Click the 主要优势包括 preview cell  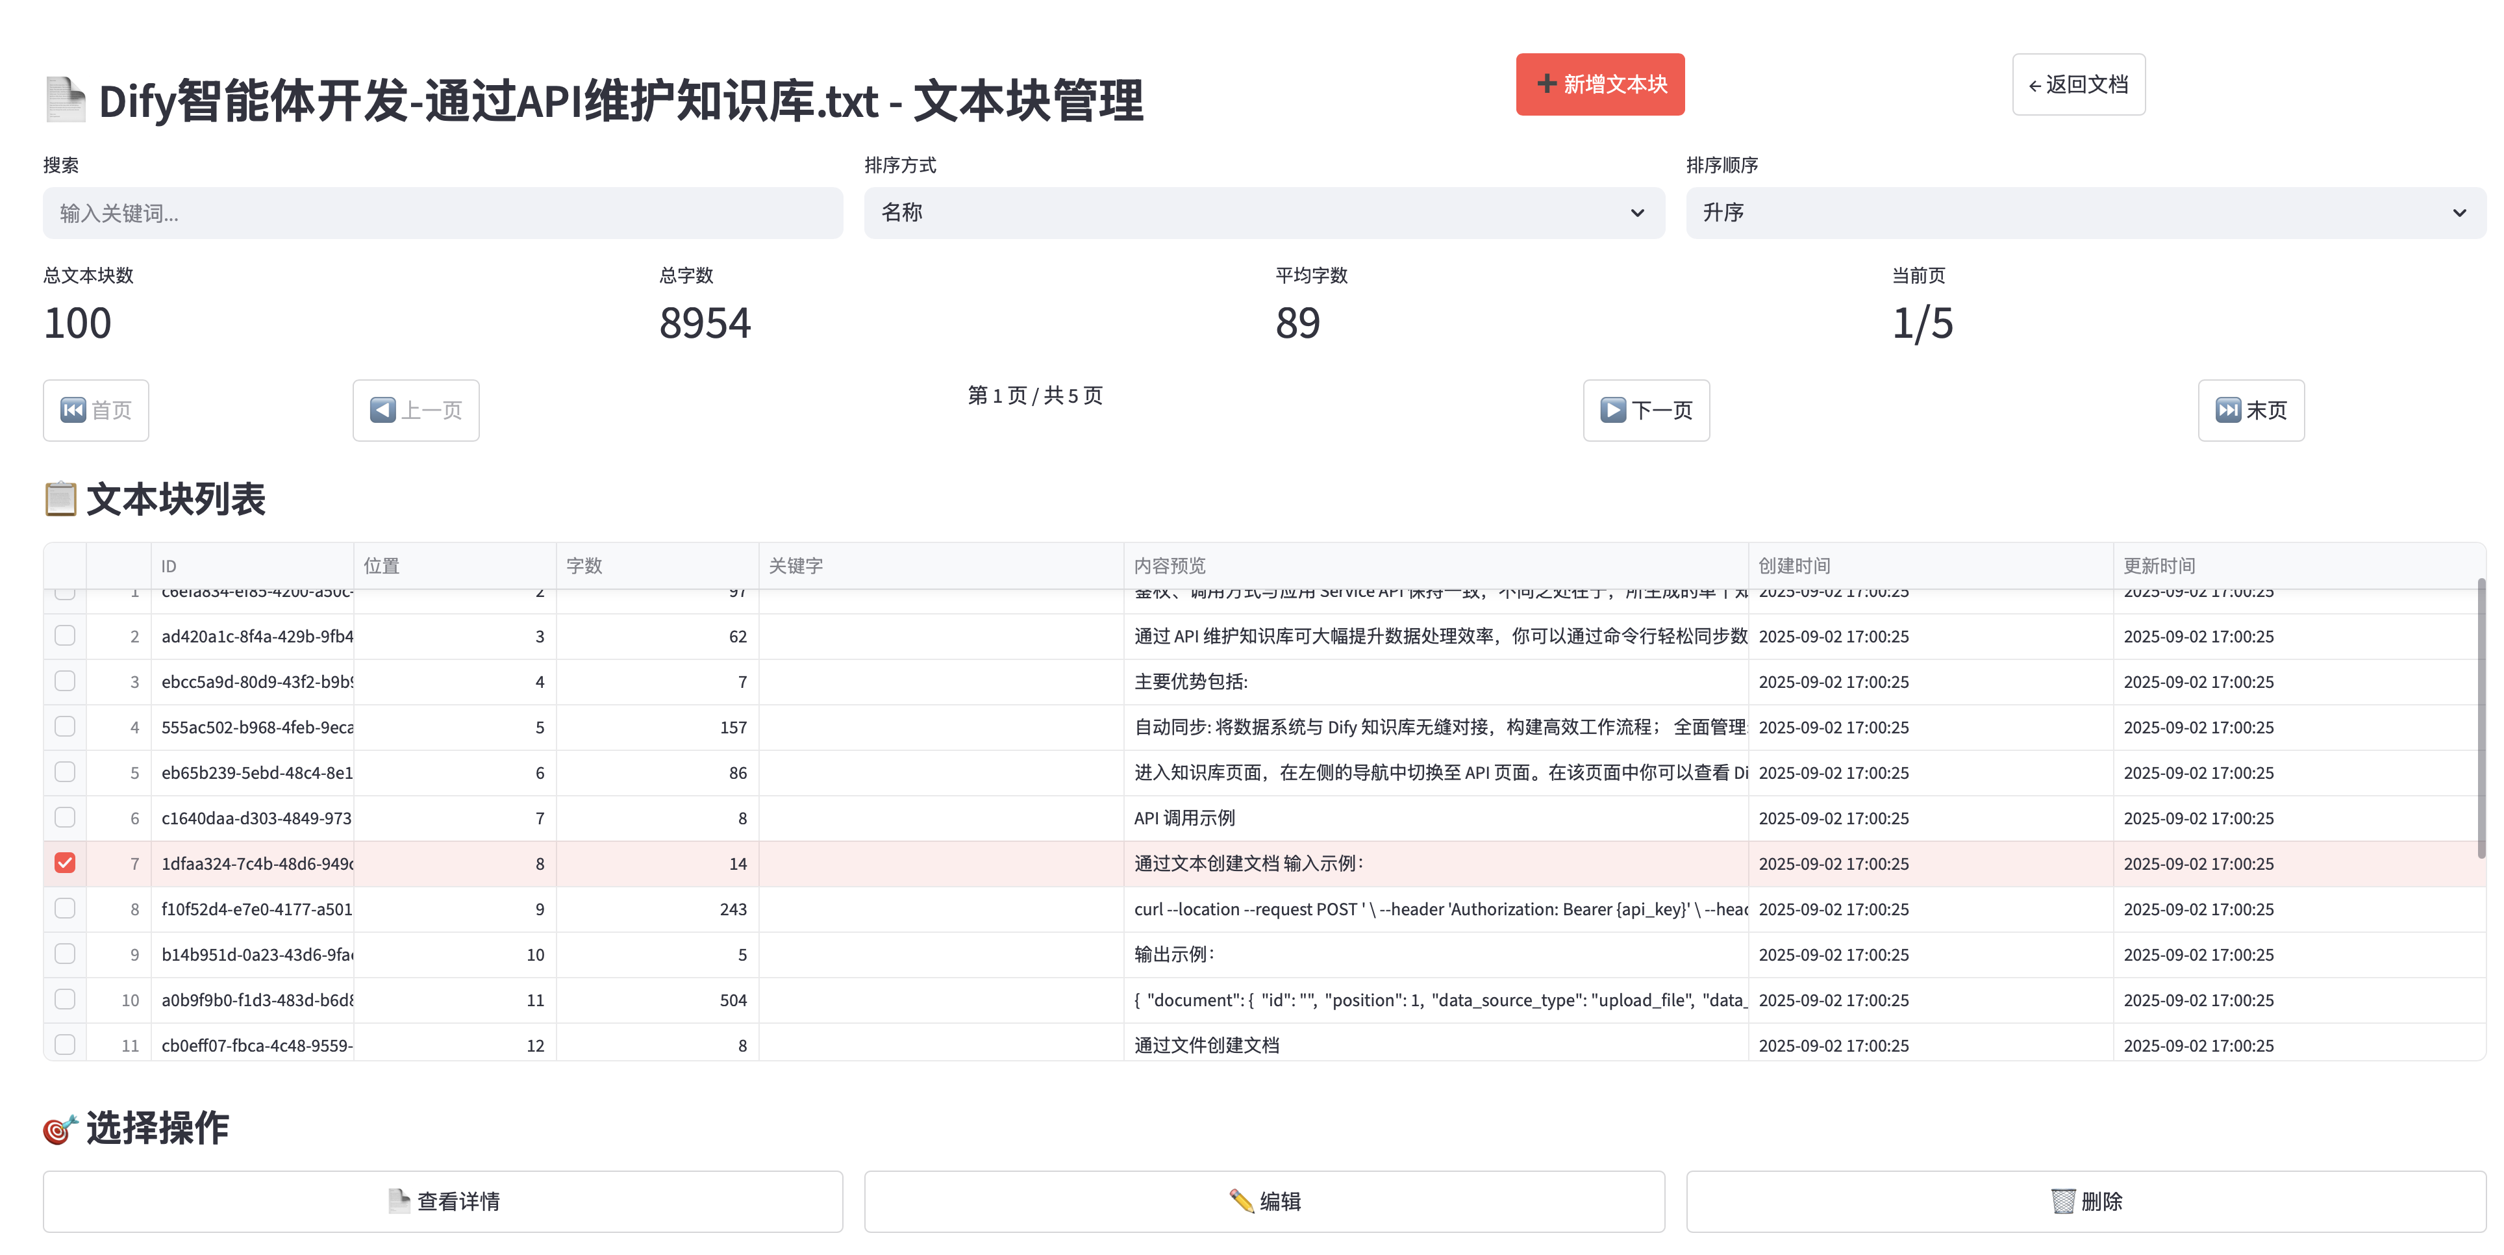point(1436,681)
